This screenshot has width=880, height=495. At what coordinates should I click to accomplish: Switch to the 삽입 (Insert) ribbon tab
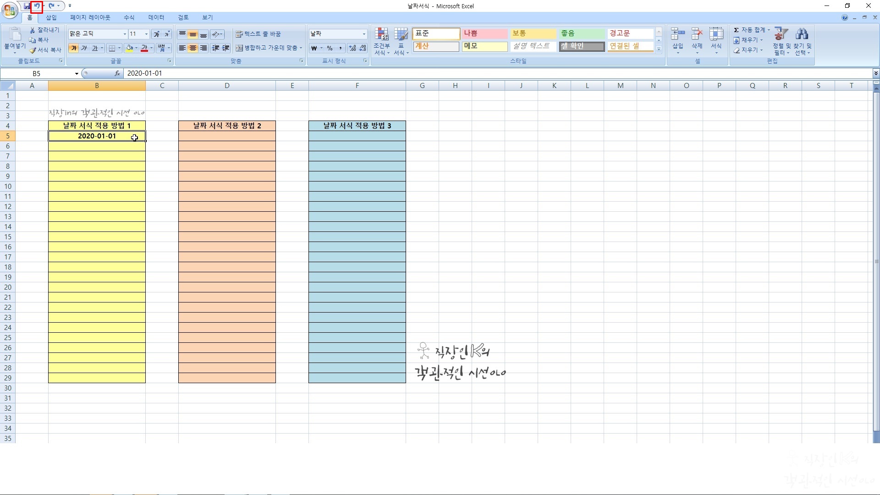[51, 17]
